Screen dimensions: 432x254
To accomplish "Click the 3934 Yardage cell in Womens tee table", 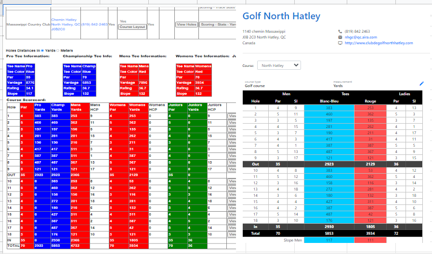I will 203,83.
